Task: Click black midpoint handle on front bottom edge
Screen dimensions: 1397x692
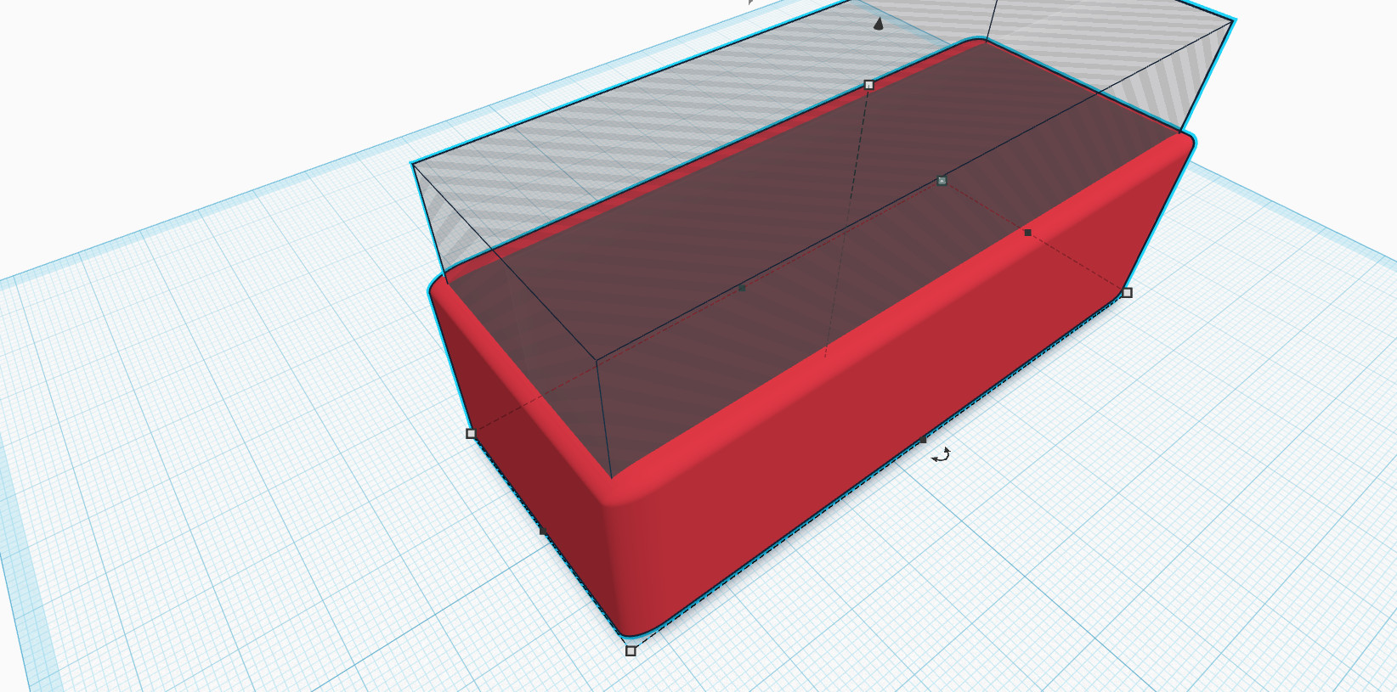Action: [x=923, y=440]
